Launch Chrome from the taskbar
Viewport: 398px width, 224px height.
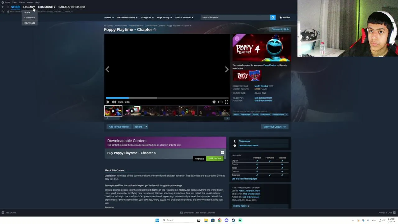[x=220, y=220]
